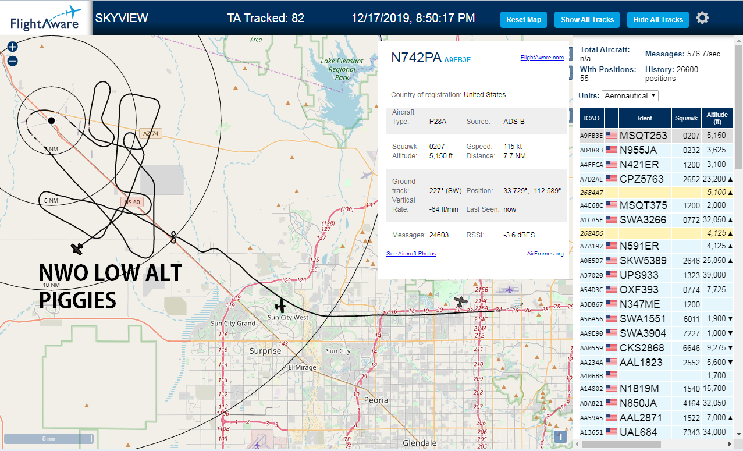The image size is (743, 451).
Task: Select CPZ5763 aircraft row
Action: coord(656,179)
